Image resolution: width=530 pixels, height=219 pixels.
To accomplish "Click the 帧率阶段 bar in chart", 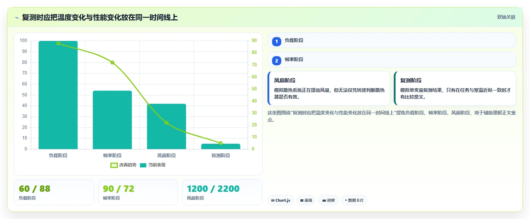I will (112, 120).
